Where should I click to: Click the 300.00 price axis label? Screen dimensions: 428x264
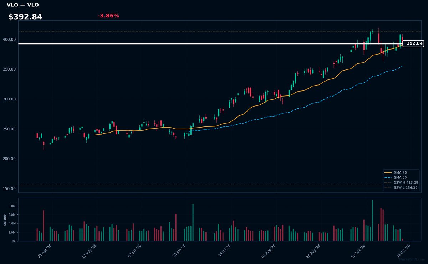[10, 99]
